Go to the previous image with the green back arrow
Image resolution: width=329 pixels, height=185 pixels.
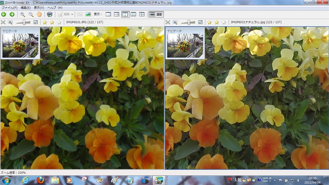coord(4,14)
